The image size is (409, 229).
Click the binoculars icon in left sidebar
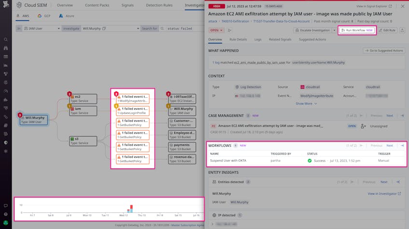coord(6,48)
